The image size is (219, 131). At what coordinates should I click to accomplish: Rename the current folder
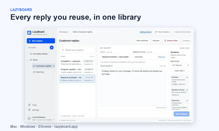(x=156, y=40)
